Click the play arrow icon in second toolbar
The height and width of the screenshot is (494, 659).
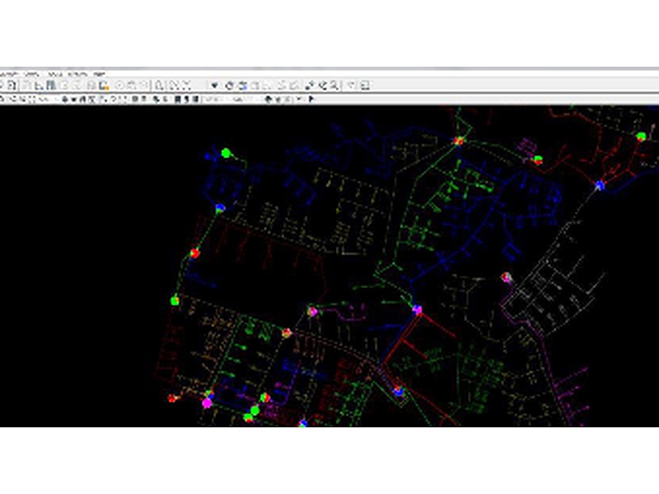pos(311,99)
